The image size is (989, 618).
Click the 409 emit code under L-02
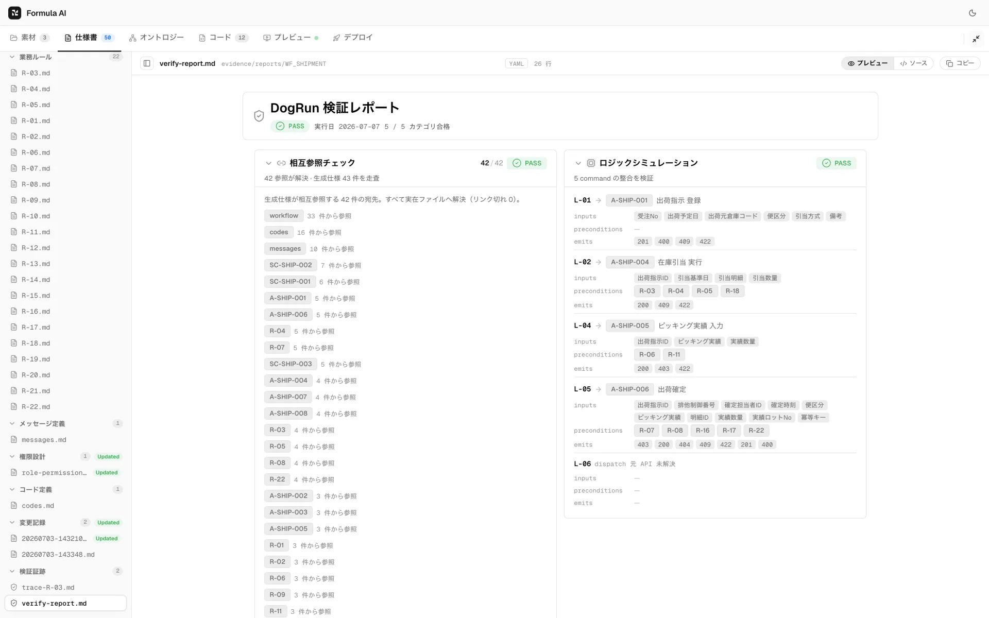tap(663, 305)
